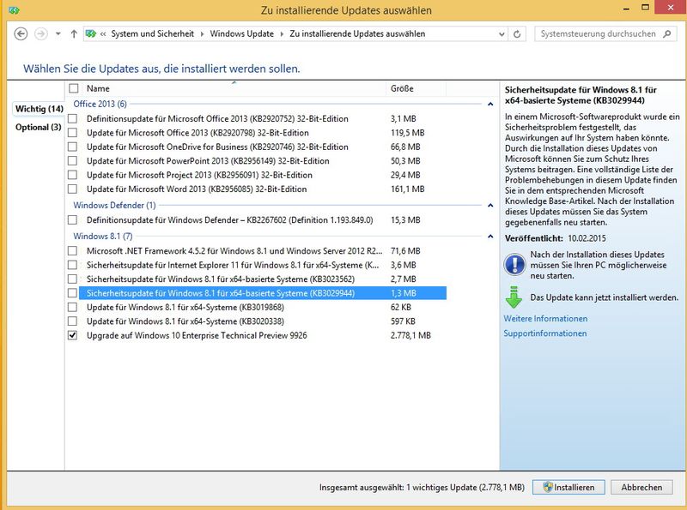Click the Up one level arrow
The image size is (687, 510).
(x=73, y=34)
